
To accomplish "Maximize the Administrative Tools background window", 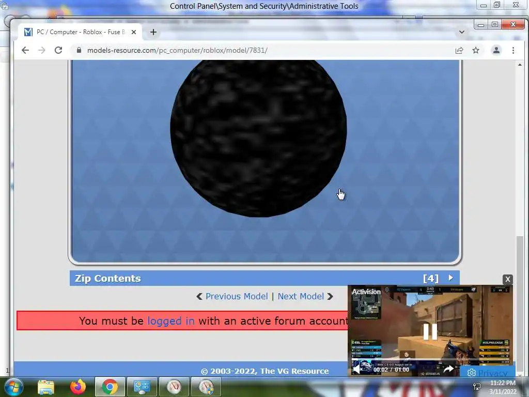I will click(497, 5).
